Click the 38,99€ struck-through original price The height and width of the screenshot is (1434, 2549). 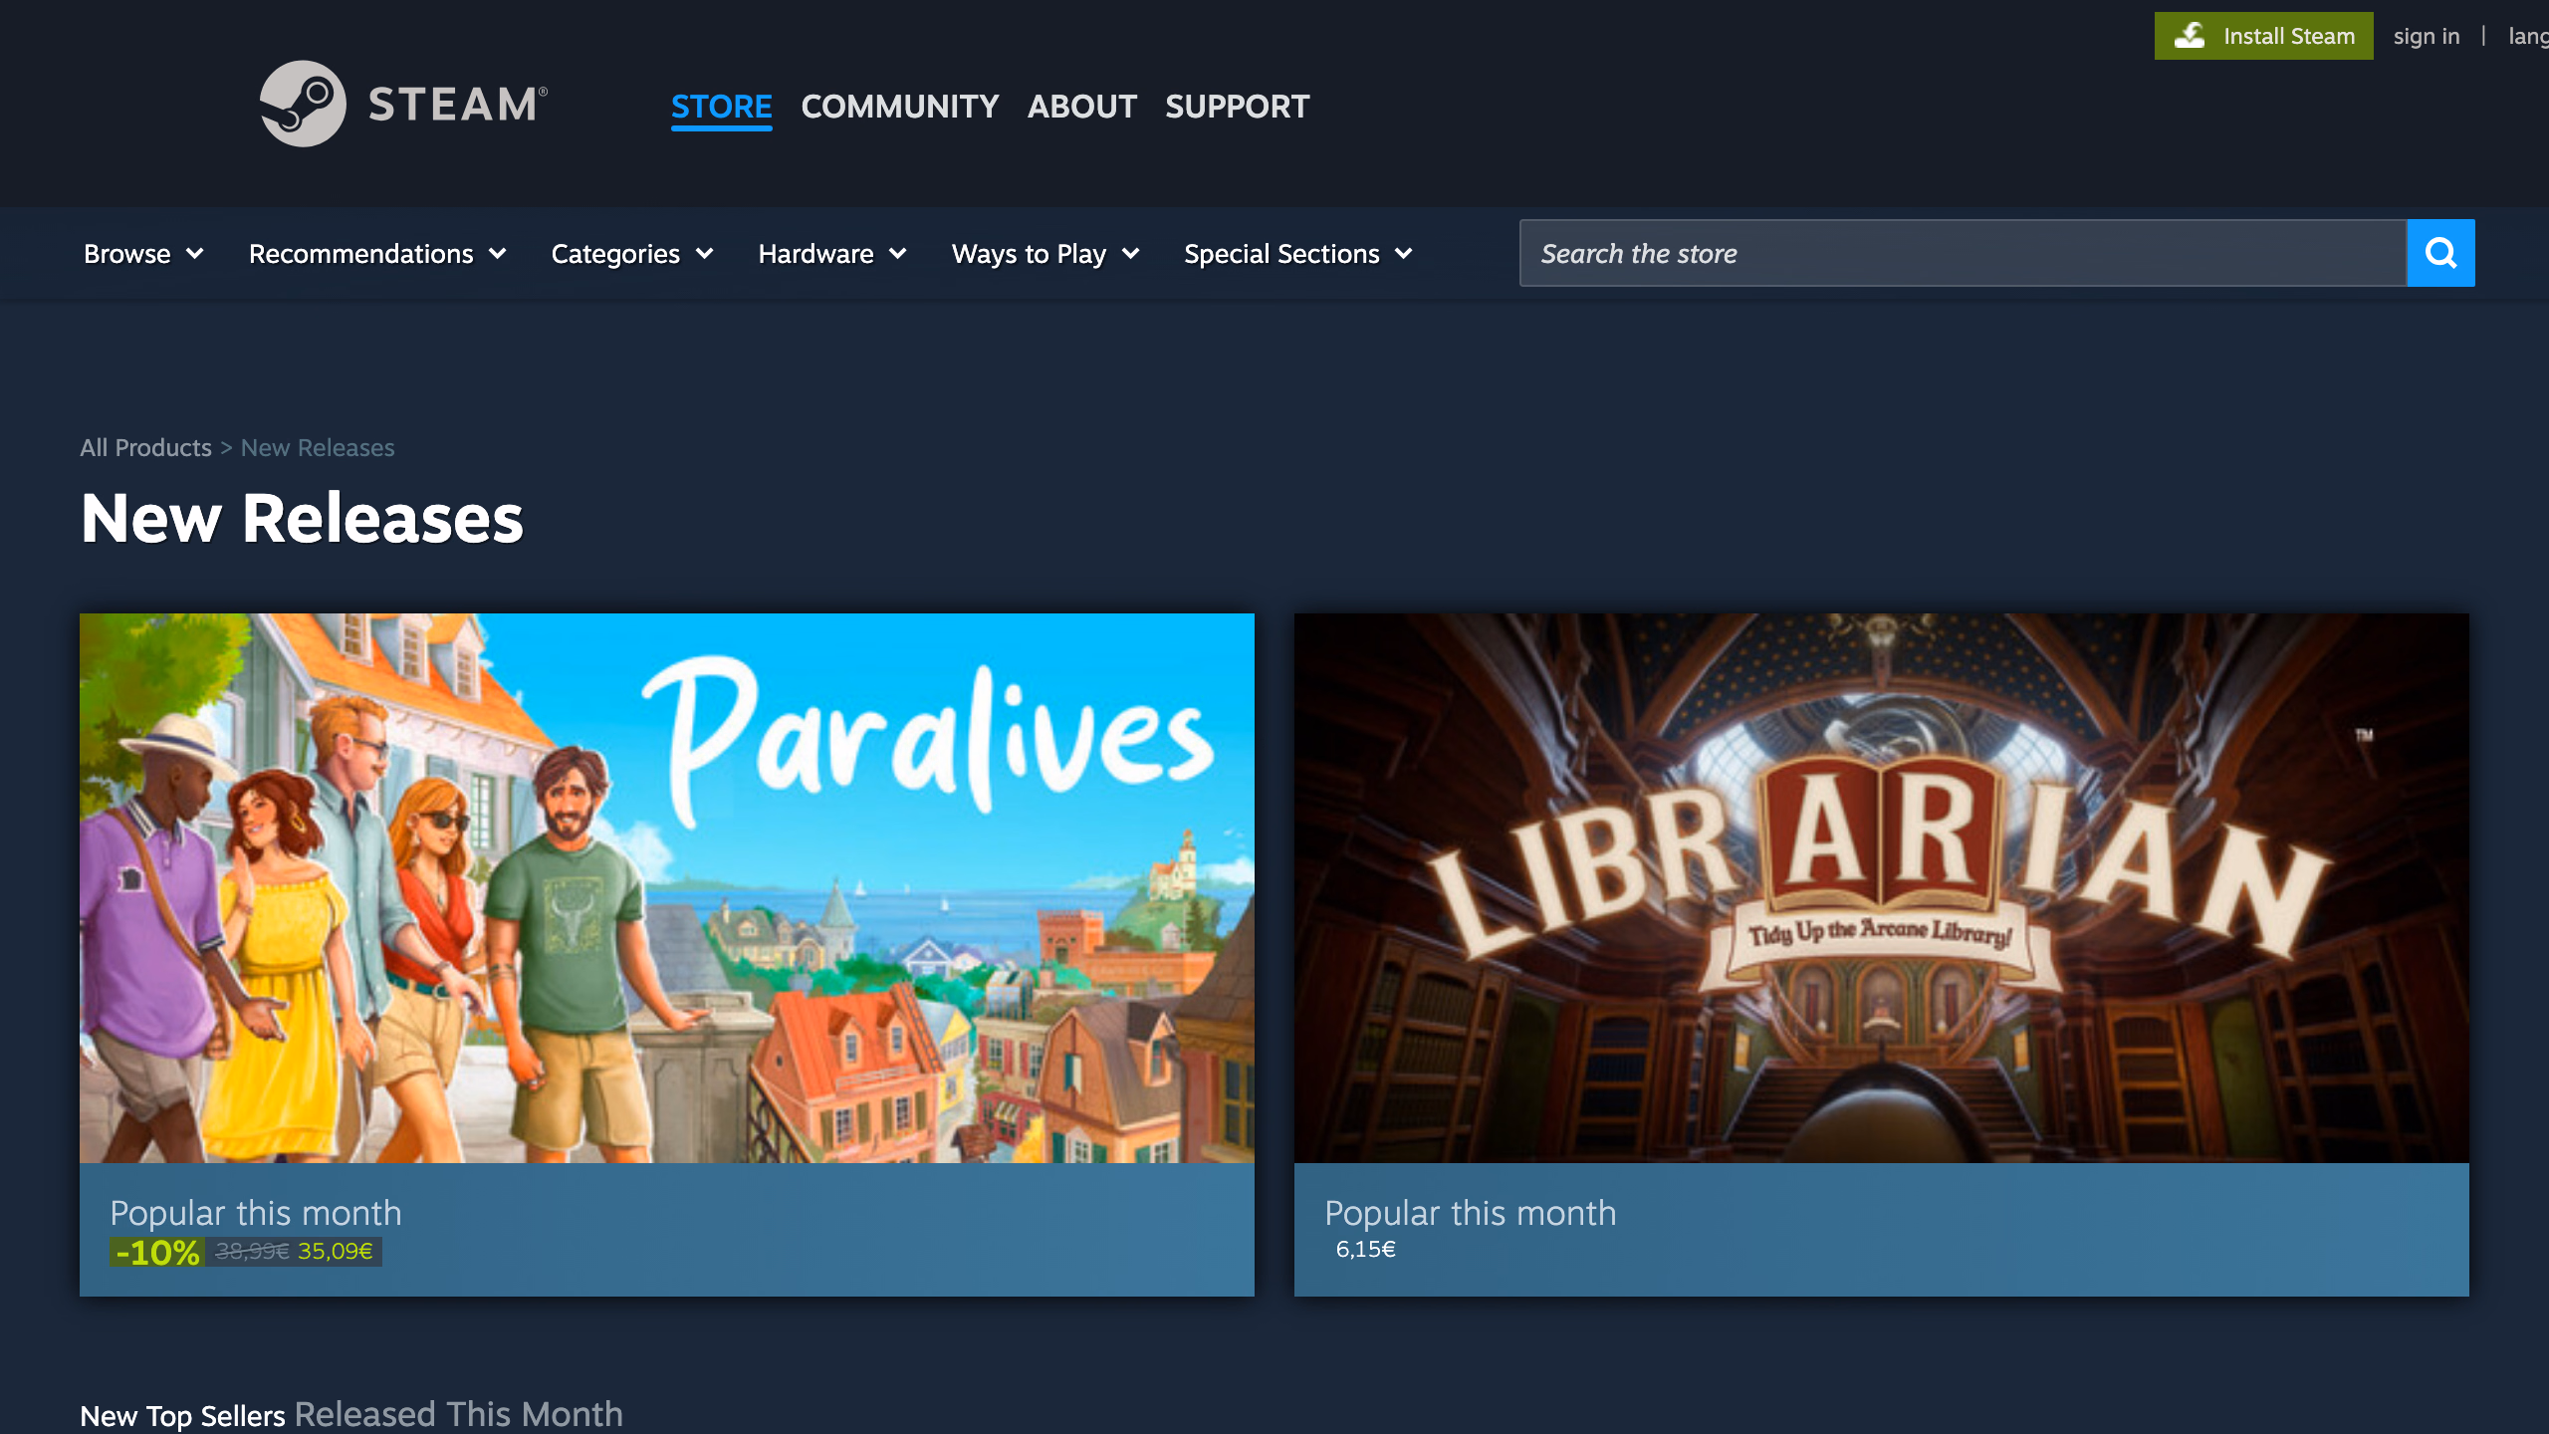(252, 1251)
